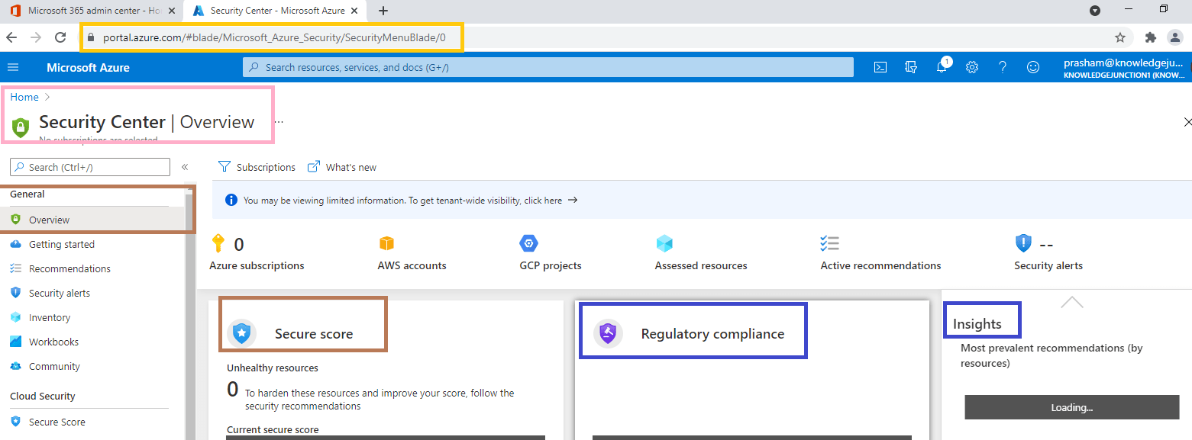
Task: Click the browser address bar URL
Action: tap(274, 37)
